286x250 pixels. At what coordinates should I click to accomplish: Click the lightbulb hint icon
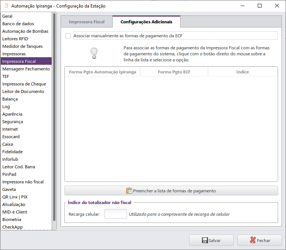tap(94, 53)
